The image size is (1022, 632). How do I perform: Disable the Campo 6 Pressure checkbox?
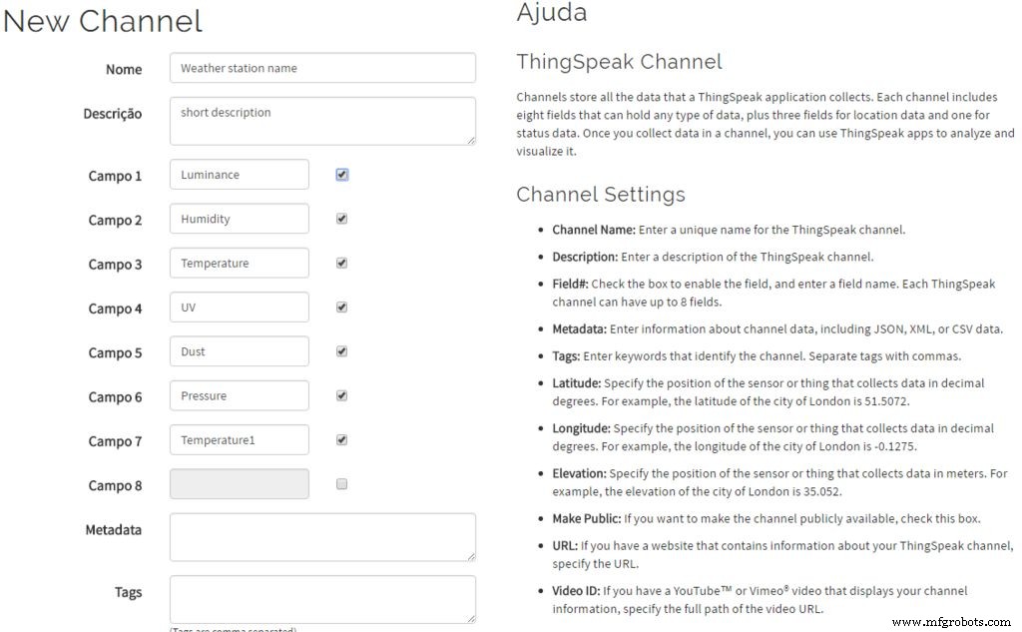coord(342,395)
